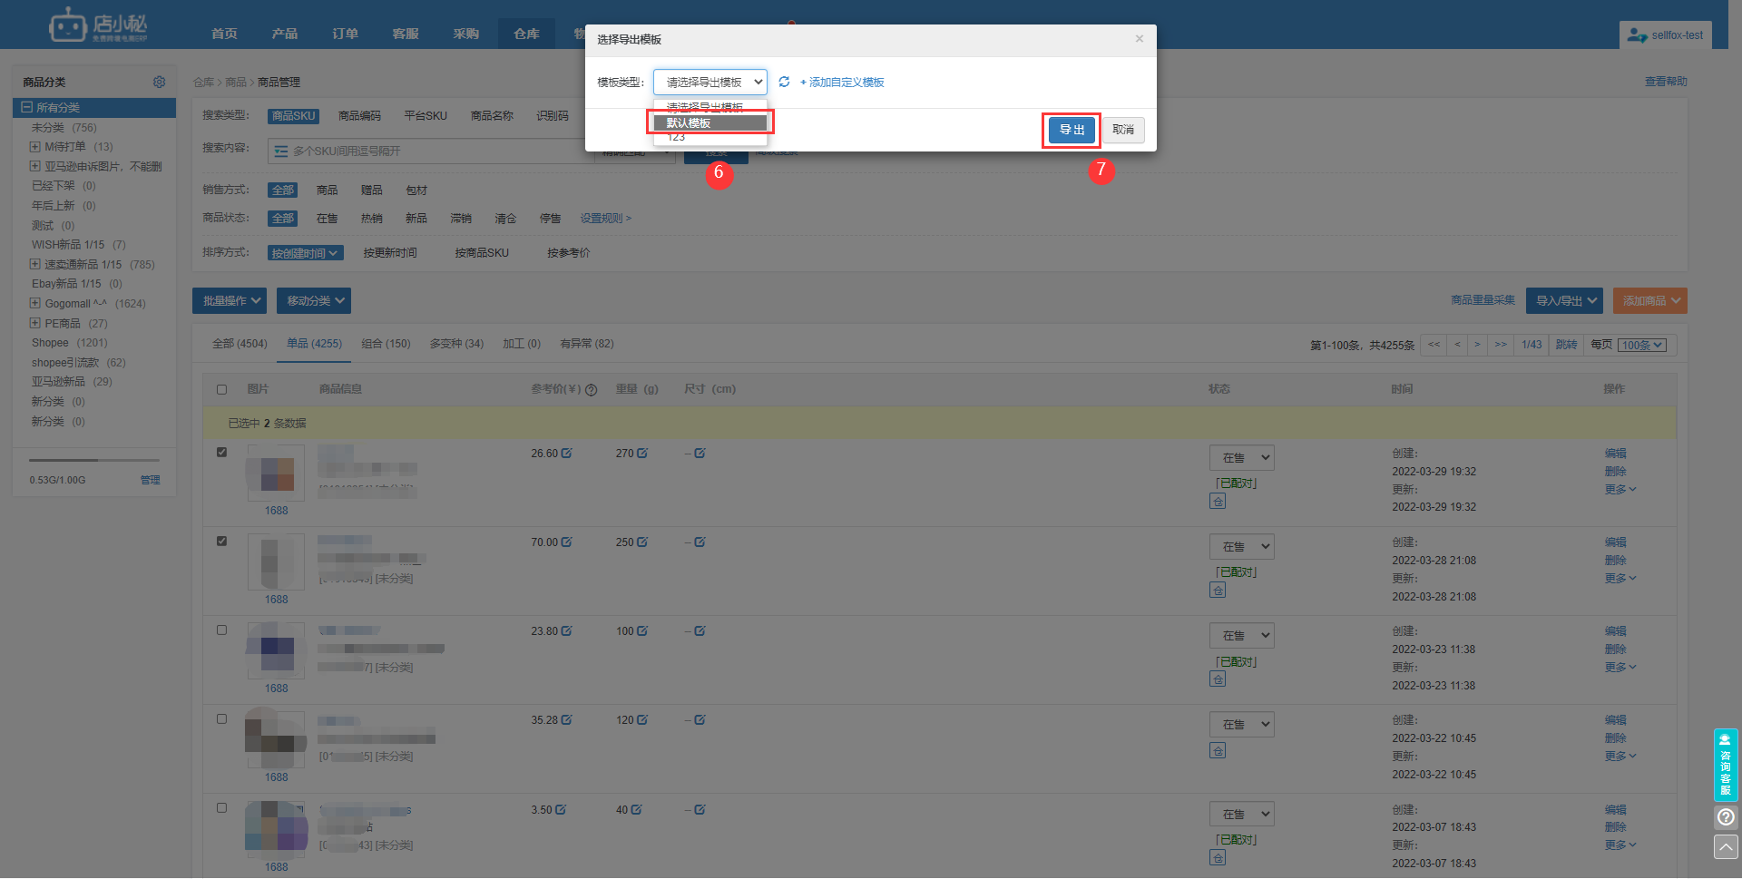Uncheck the 70.00 product row checkbox
This screenshot has width=1742, height=879.
[221, 541]
